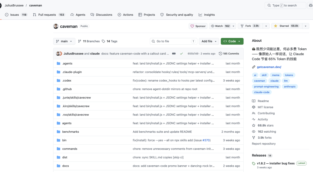Screen dimensions: 313x172
Task: Click the Go to file input
Action: 174,41
